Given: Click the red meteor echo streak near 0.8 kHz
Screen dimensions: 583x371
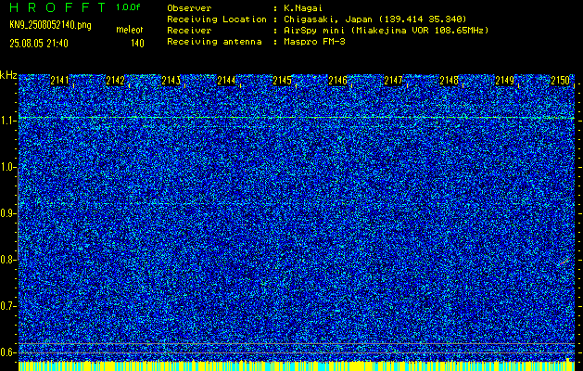Looking at the screenshot, I should 564,262.
